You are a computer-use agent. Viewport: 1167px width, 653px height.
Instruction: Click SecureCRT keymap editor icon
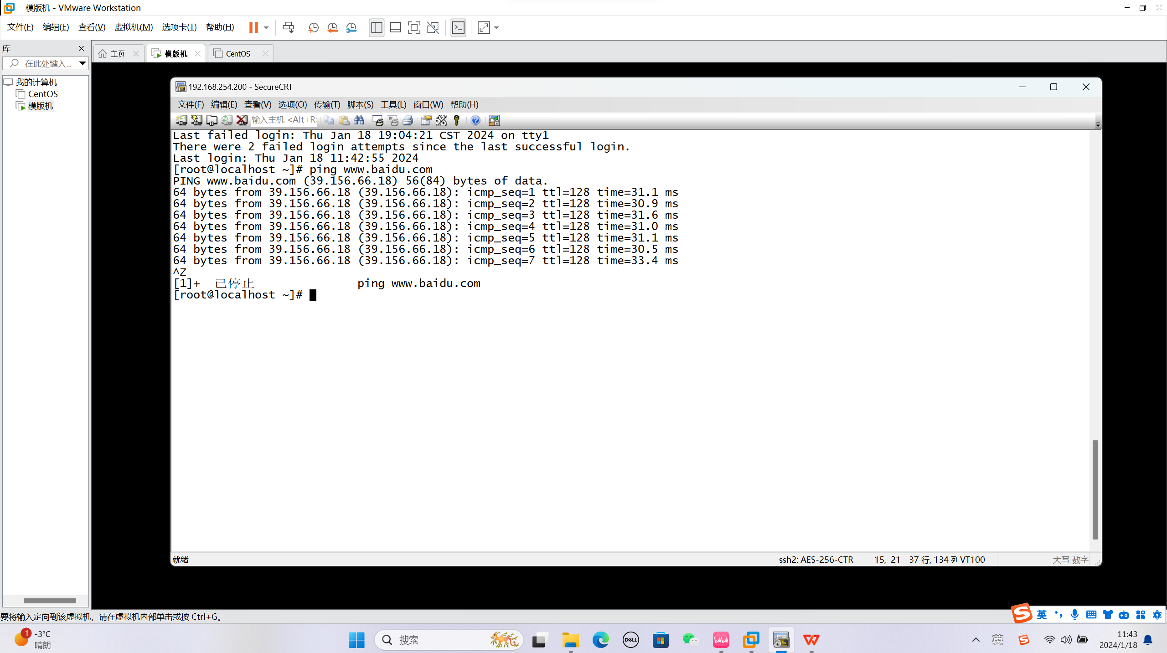pos(442,120)
